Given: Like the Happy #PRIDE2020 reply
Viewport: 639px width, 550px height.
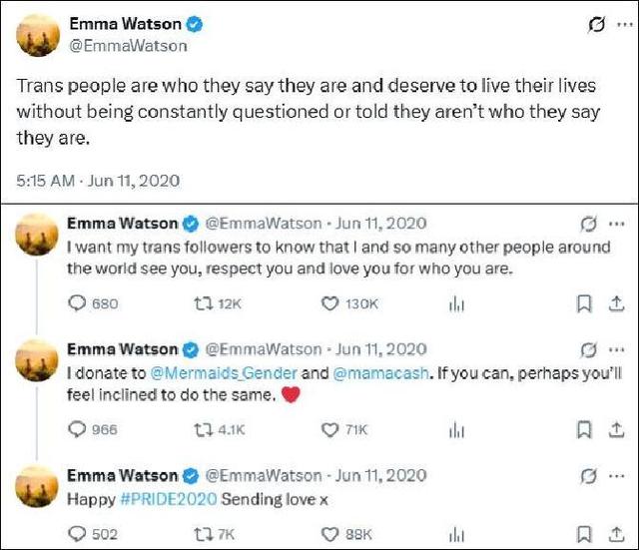Looking at the screenshot, I should point(329,535).
